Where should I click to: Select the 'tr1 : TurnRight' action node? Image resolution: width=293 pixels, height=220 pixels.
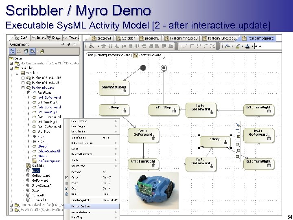[144, 164]
